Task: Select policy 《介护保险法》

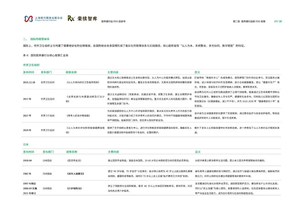Action: click(74, 189)
